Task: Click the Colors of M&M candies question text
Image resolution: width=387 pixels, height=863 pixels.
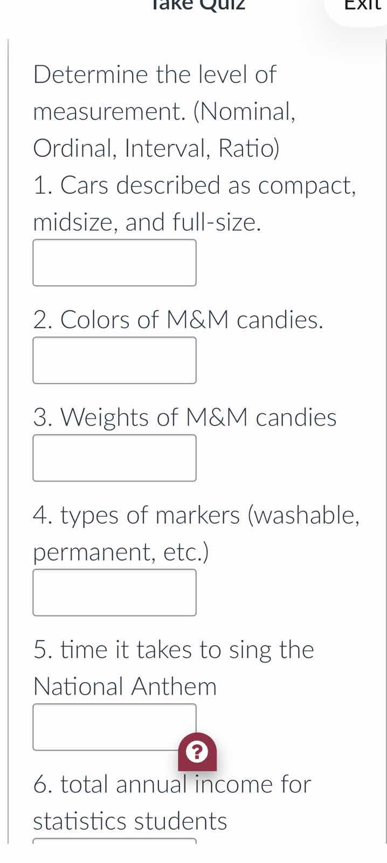Action: pos(178,319)
